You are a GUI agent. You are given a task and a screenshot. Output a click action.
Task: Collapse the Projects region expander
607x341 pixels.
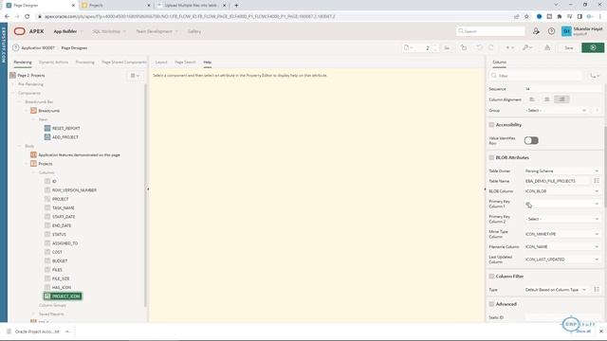click(27, 164)
